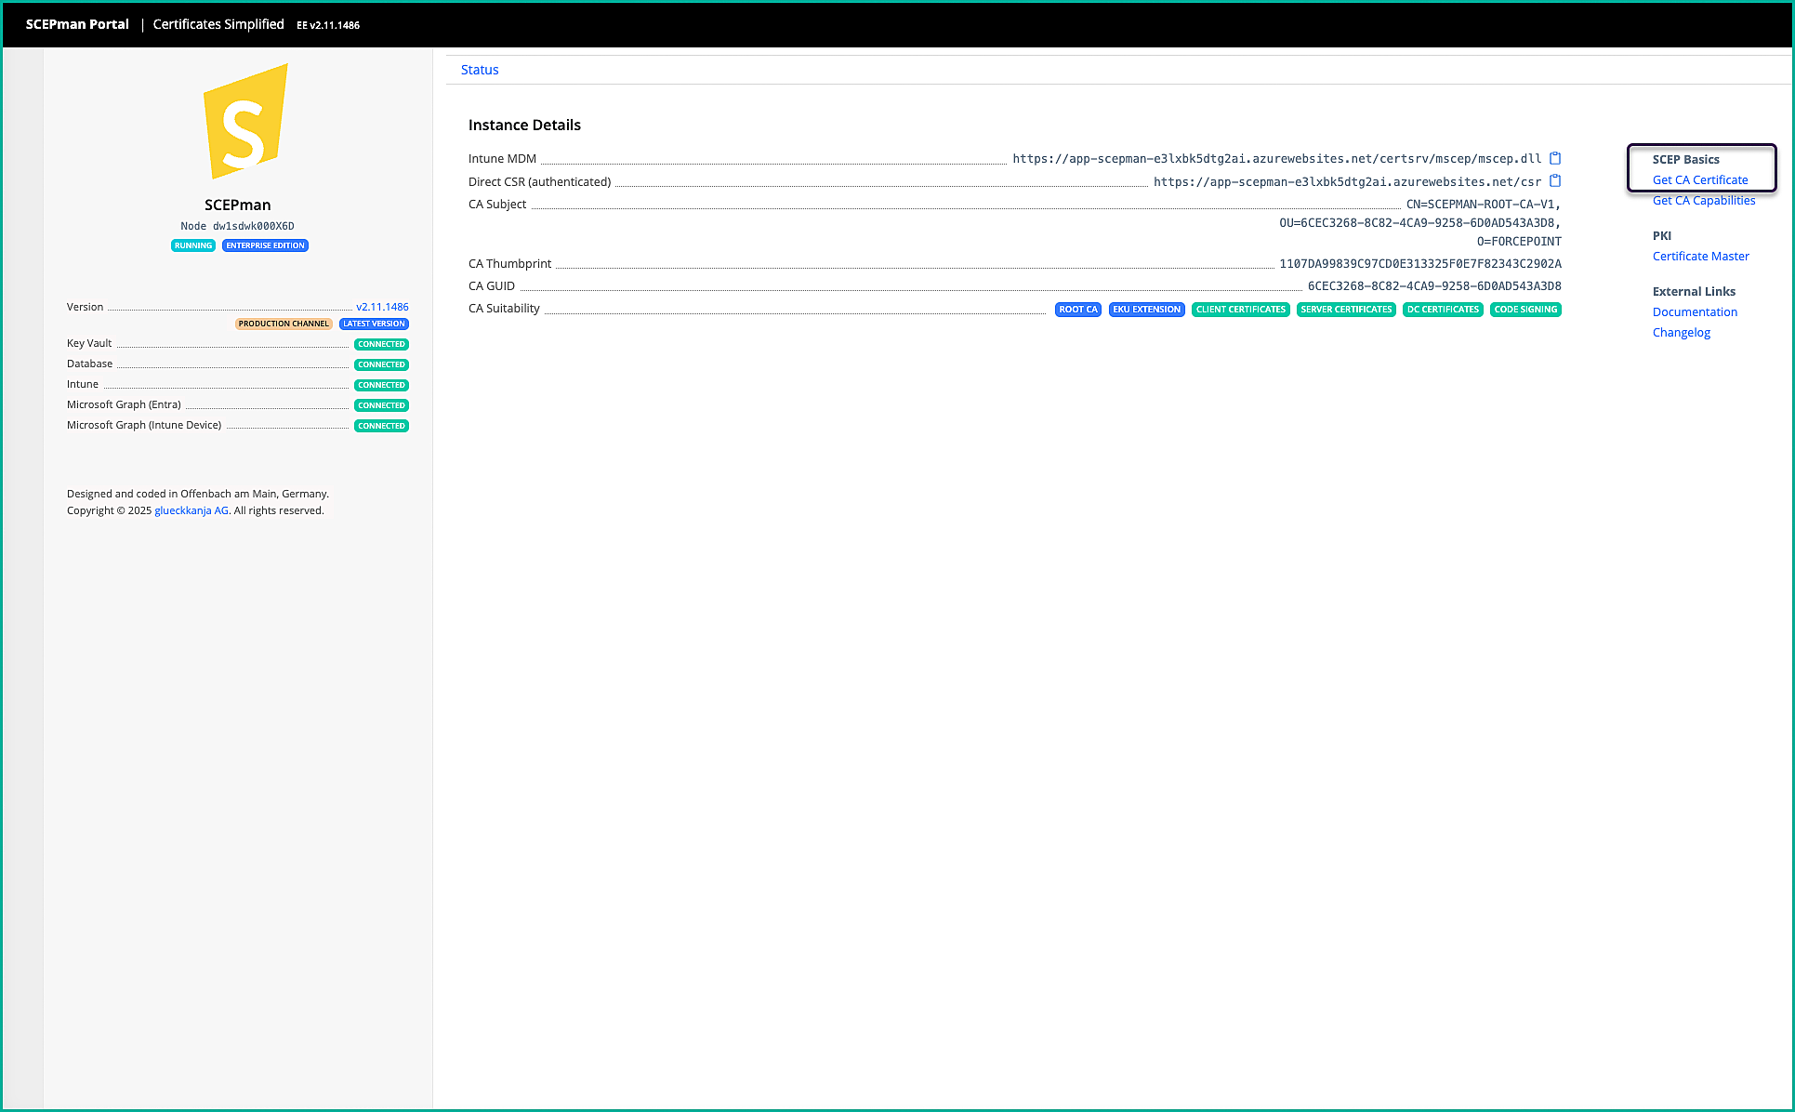
Task: Copy the Intune MDM URL to clipboard
Action: (x=1555, y=158)
